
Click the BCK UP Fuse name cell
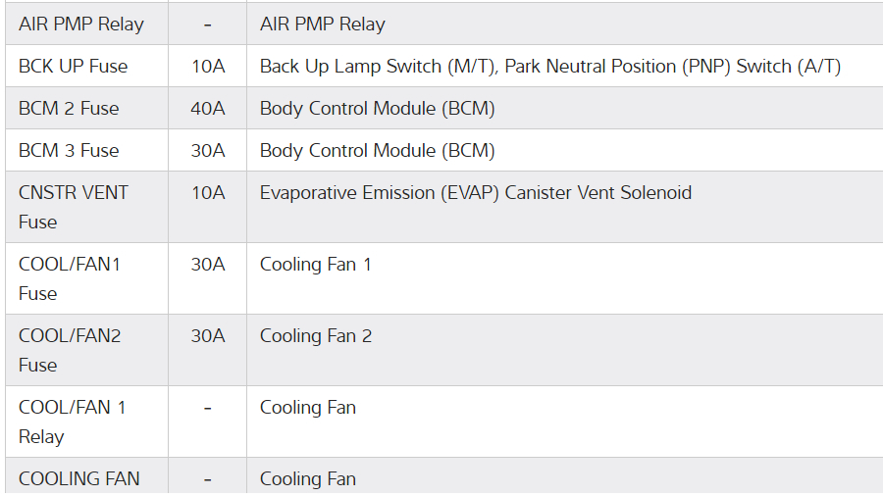coord(73,67)
